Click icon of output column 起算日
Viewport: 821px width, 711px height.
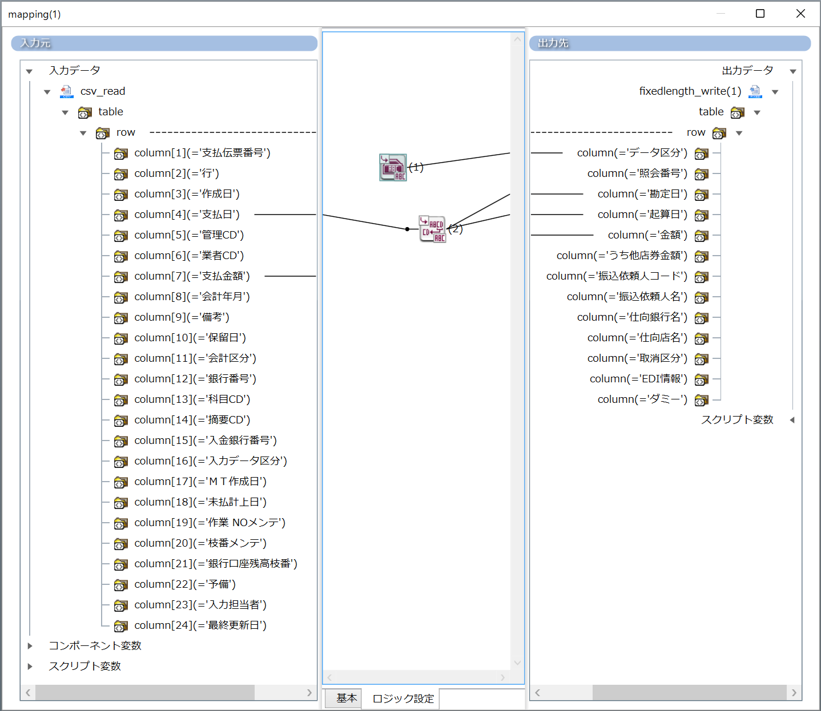click(702, 215)
